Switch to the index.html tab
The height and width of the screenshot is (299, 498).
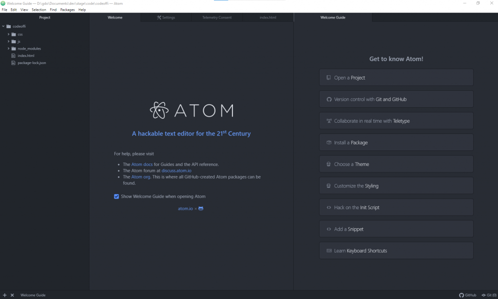[x=268, y=17]
